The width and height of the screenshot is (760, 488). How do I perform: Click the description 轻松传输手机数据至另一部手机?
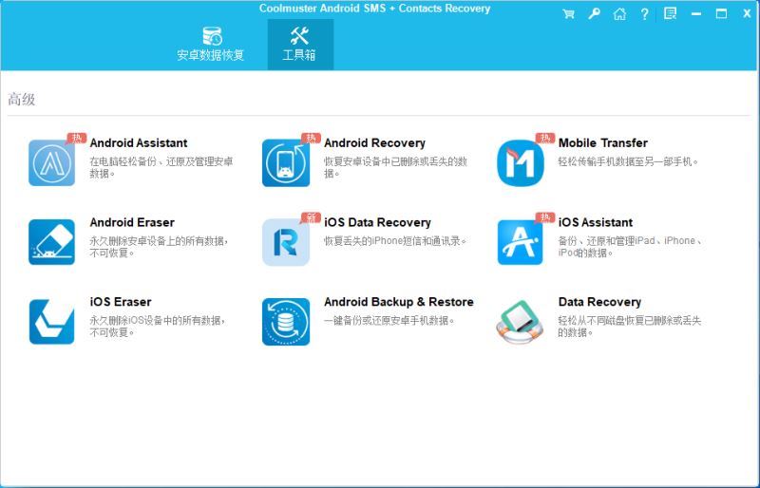628,161
